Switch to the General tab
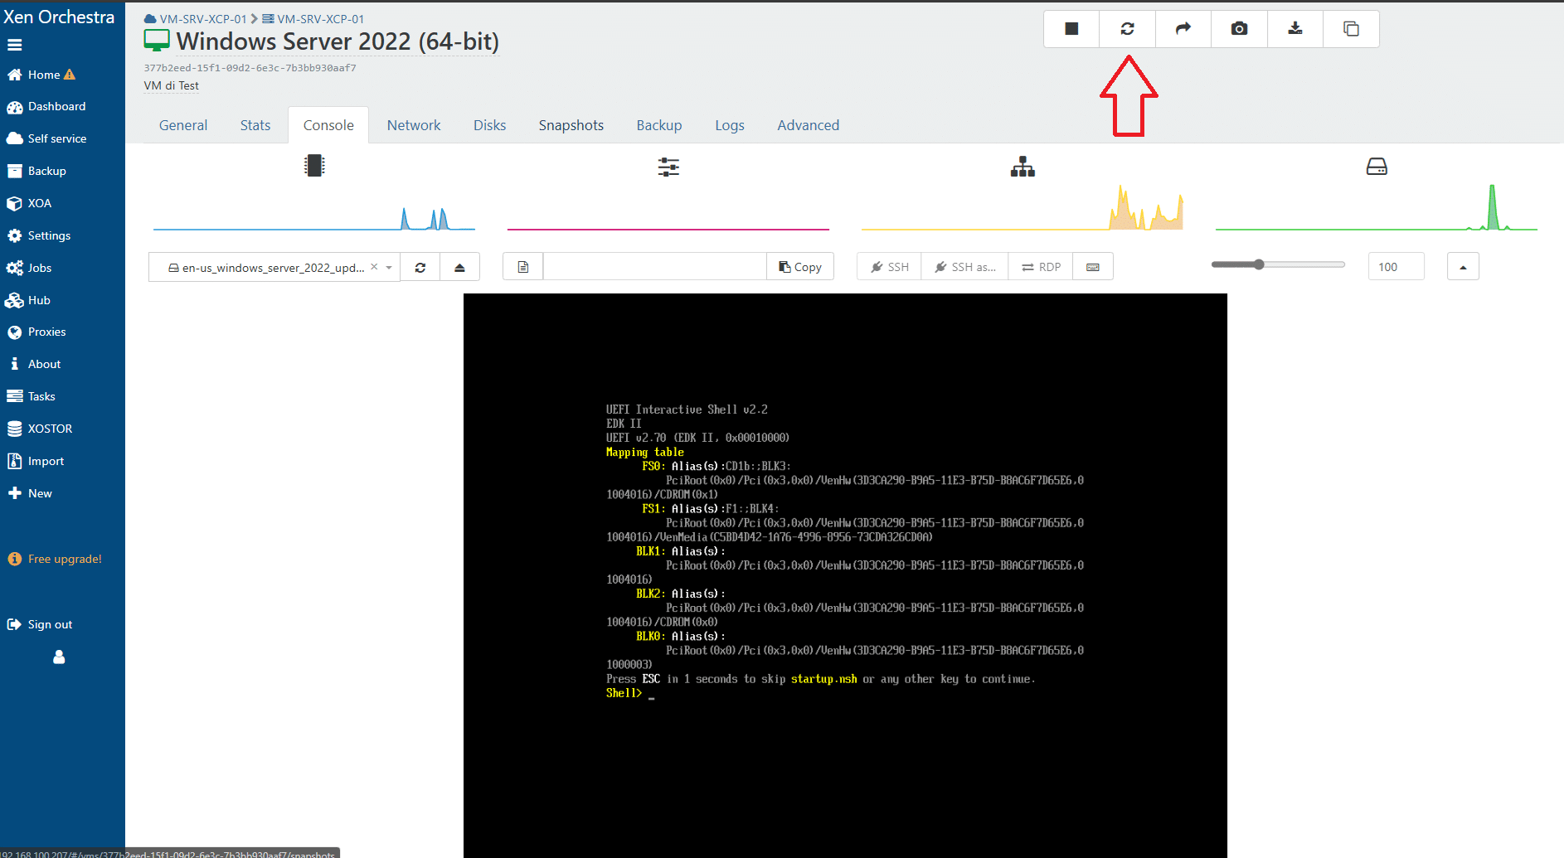Image resolution: width=1564 pixels, height=858 pixels. click(183, 125)
